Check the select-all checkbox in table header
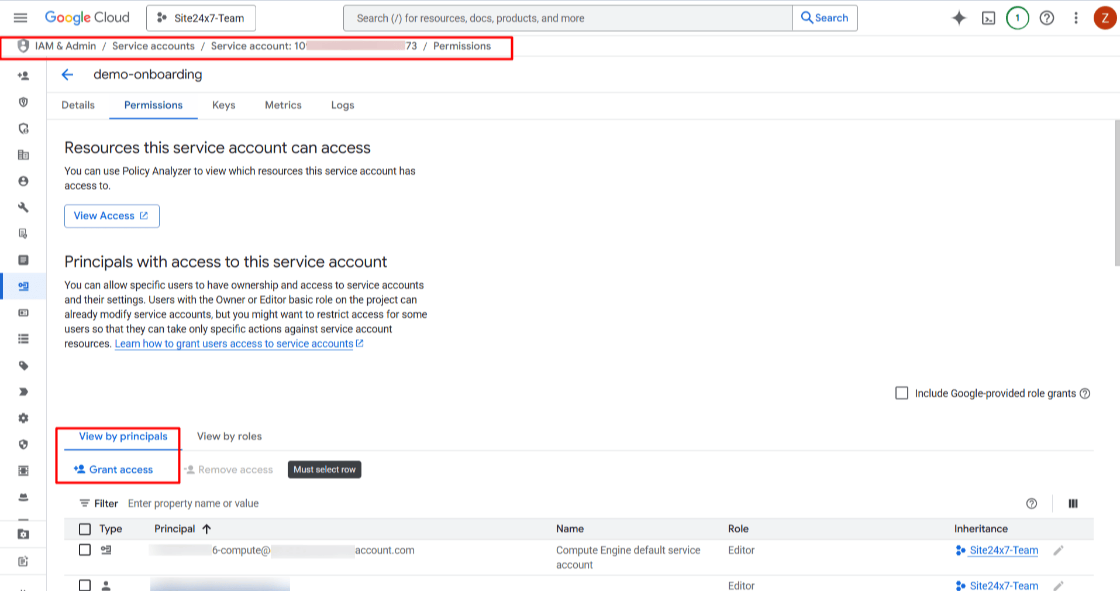The image size is (1120, 591). [x=85, y=528]
